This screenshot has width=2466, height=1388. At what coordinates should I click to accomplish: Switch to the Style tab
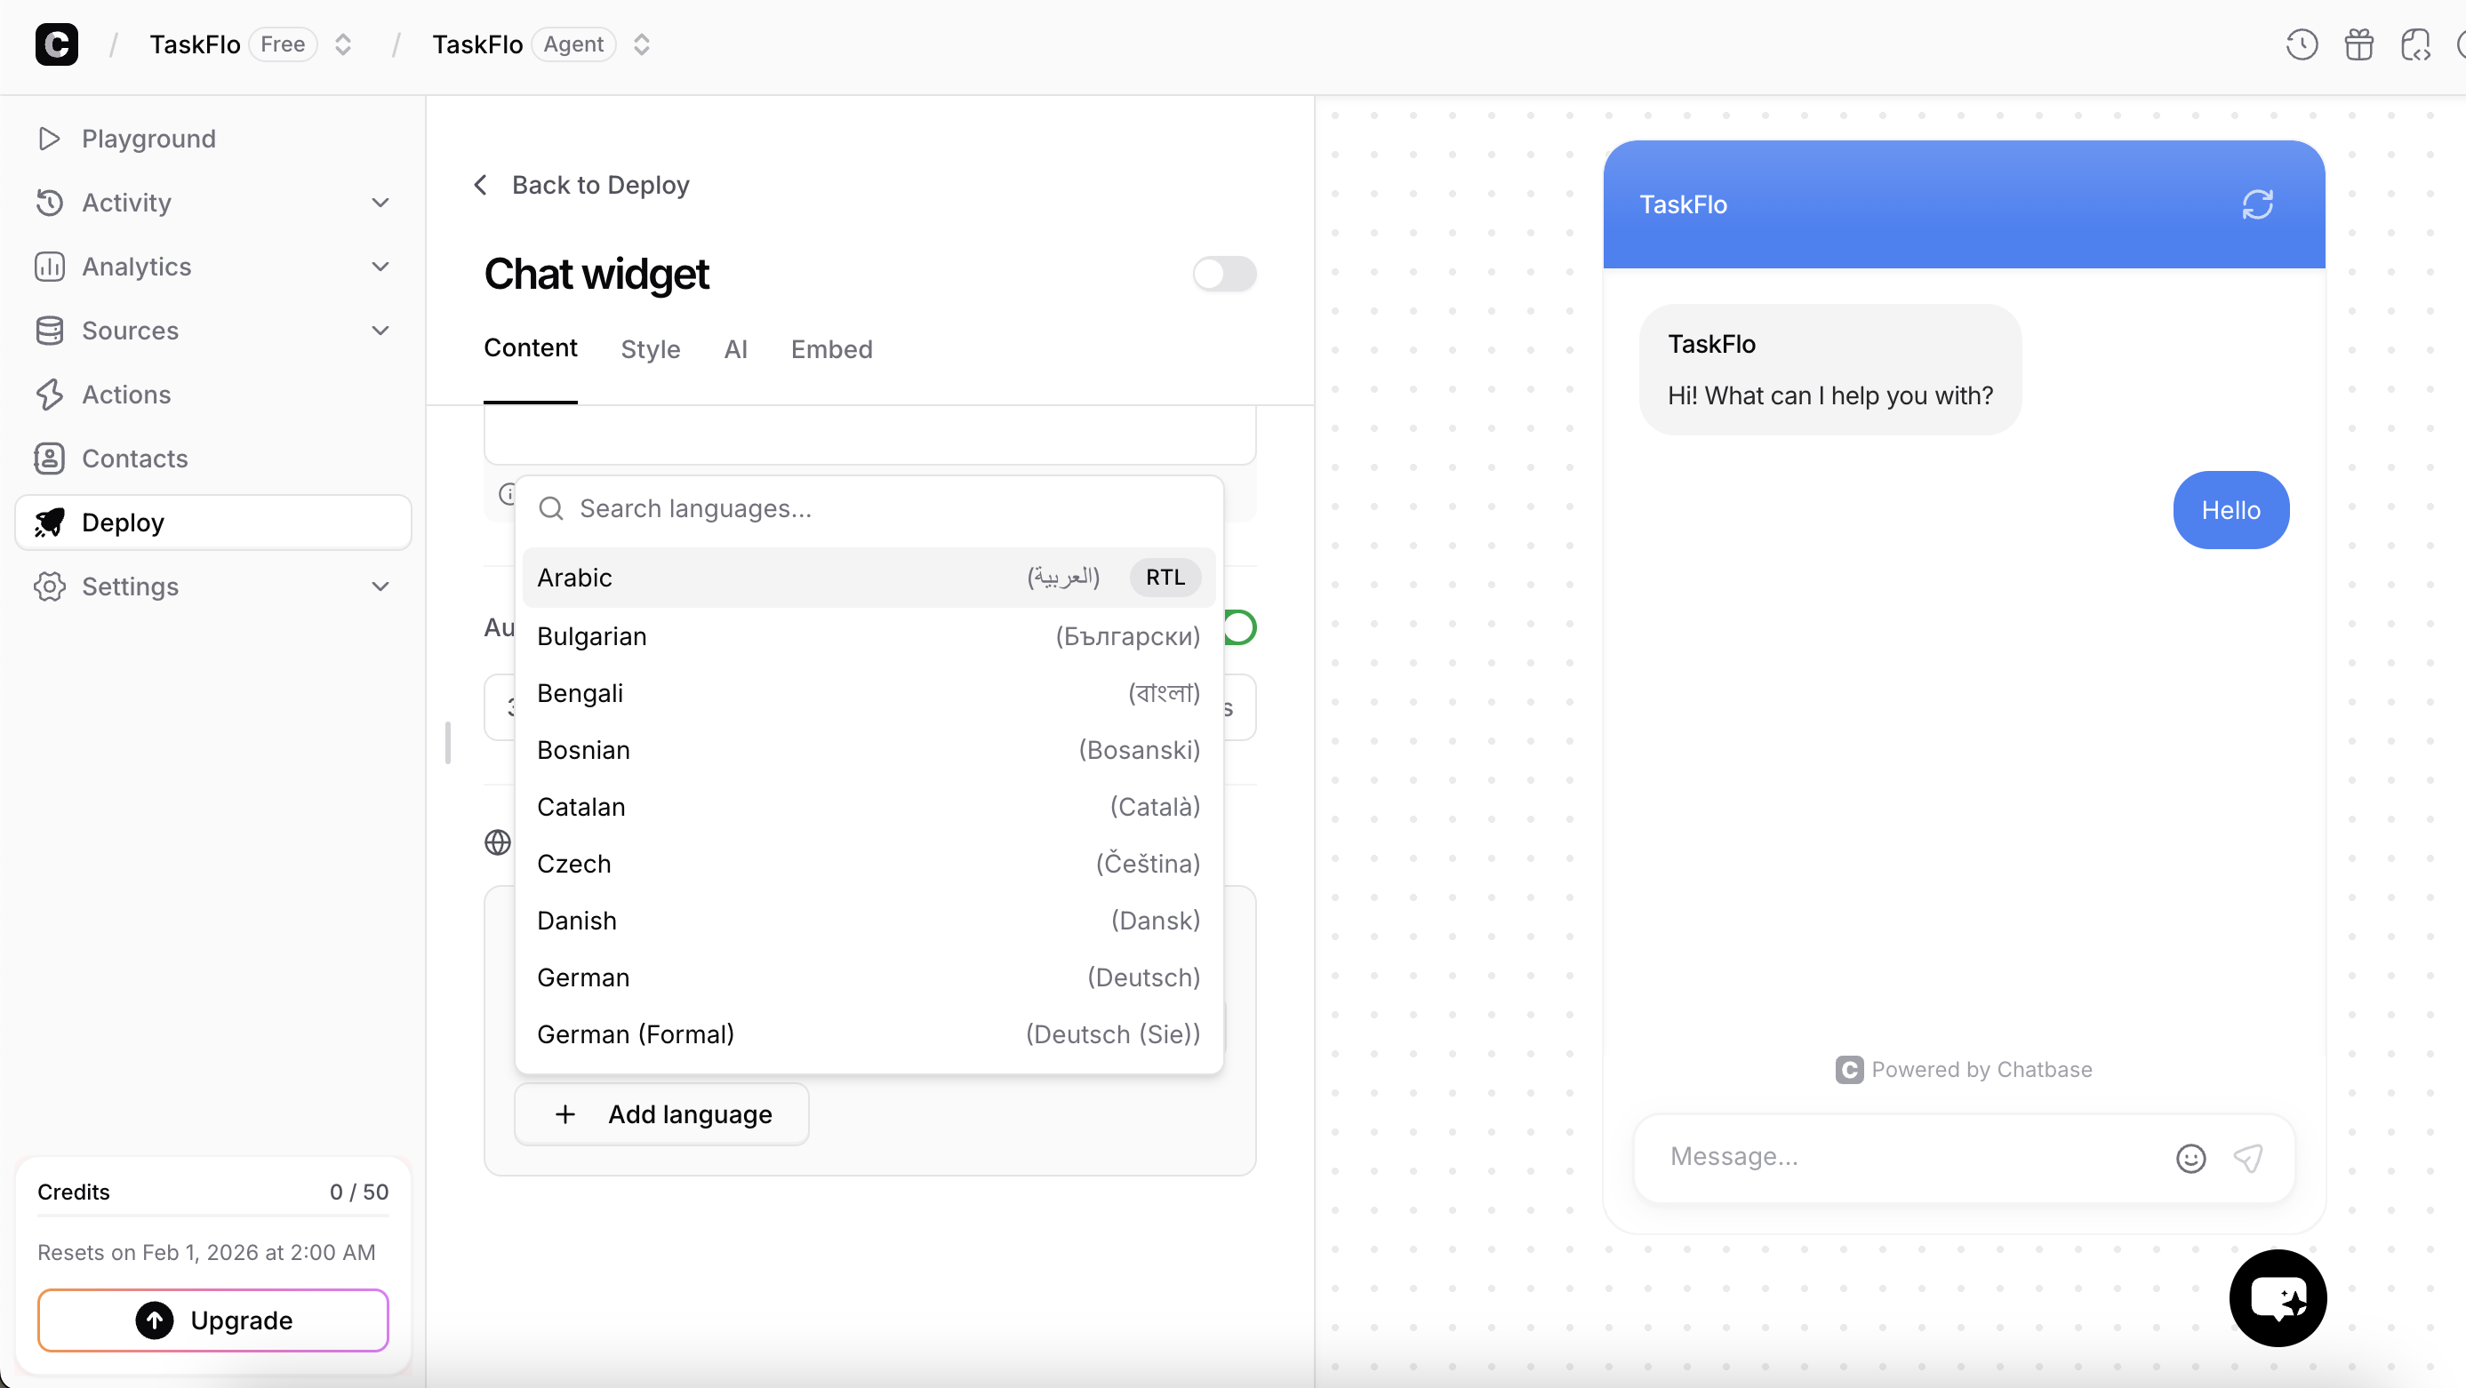[x=650, y=348]
